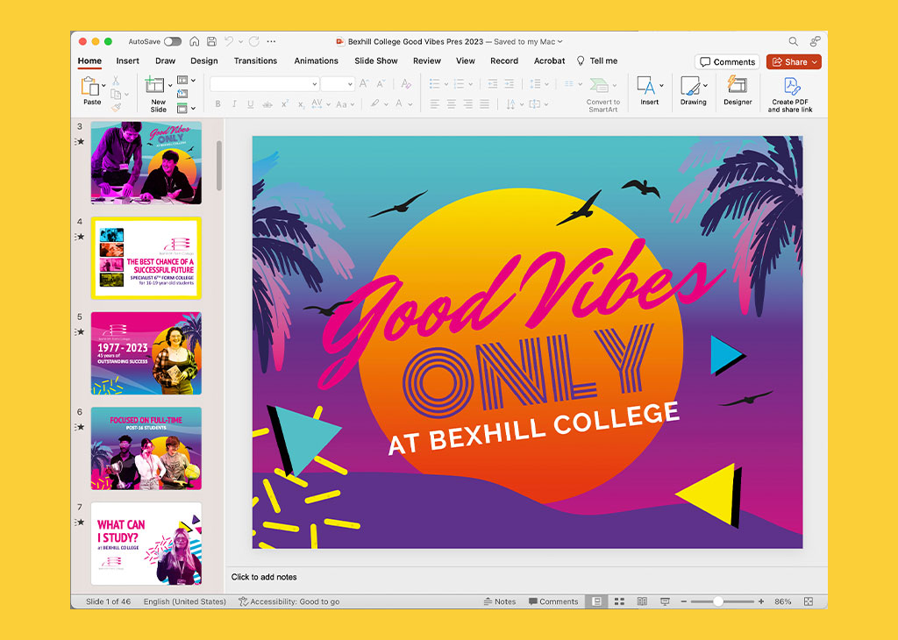898x640 pixels.
Task: Click Create PDF and share link
Action: tap(790, 95)
